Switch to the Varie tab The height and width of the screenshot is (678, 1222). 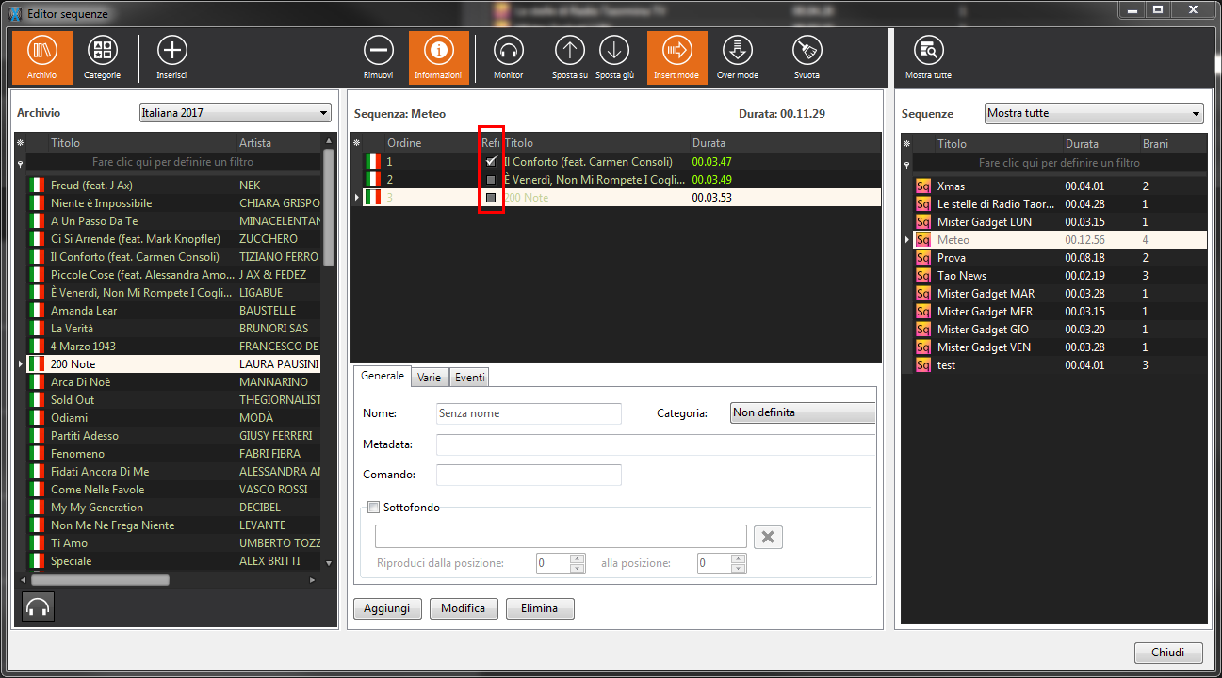[x=430, y=378]
